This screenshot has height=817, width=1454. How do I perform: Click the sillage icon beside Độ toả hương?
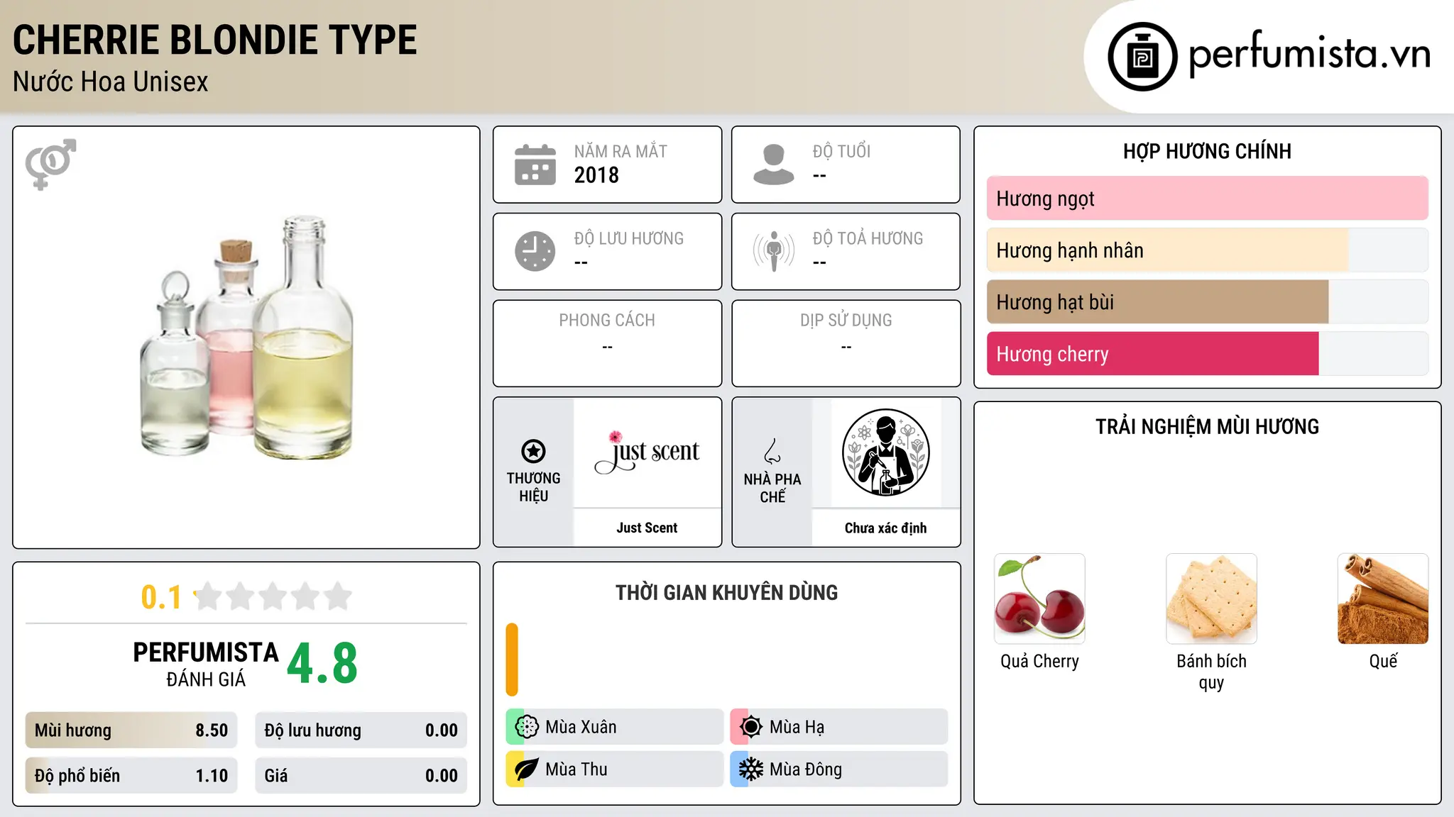pyautogui.click(x=774, y=251)
